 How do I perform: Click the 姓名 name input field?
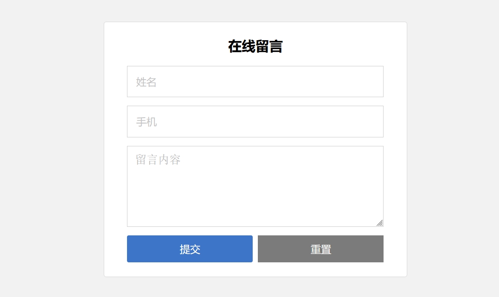(x=255, y=82)
